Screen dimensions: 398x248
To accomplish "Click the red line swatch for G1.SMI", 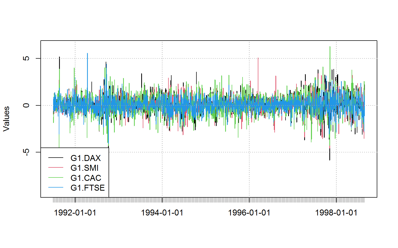I will tap(56, 168).
